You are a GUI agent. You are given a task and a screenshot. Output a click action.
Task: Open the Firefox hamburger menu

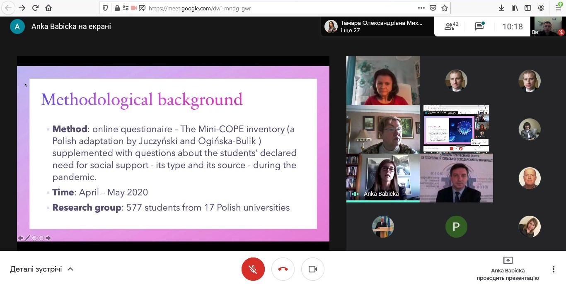[558, 8]
